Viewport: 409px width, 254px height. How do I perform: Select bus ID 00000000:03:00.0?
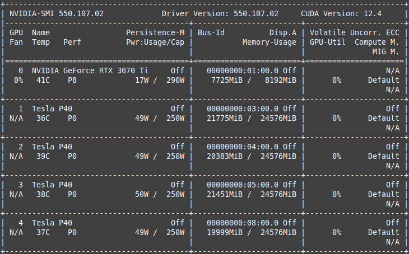pyautogui.click(x=243, y=109)
